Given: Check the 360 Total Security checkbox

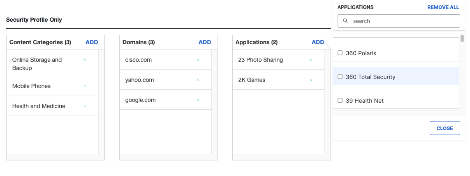Looking at the screenshot, I should (340, 77).
